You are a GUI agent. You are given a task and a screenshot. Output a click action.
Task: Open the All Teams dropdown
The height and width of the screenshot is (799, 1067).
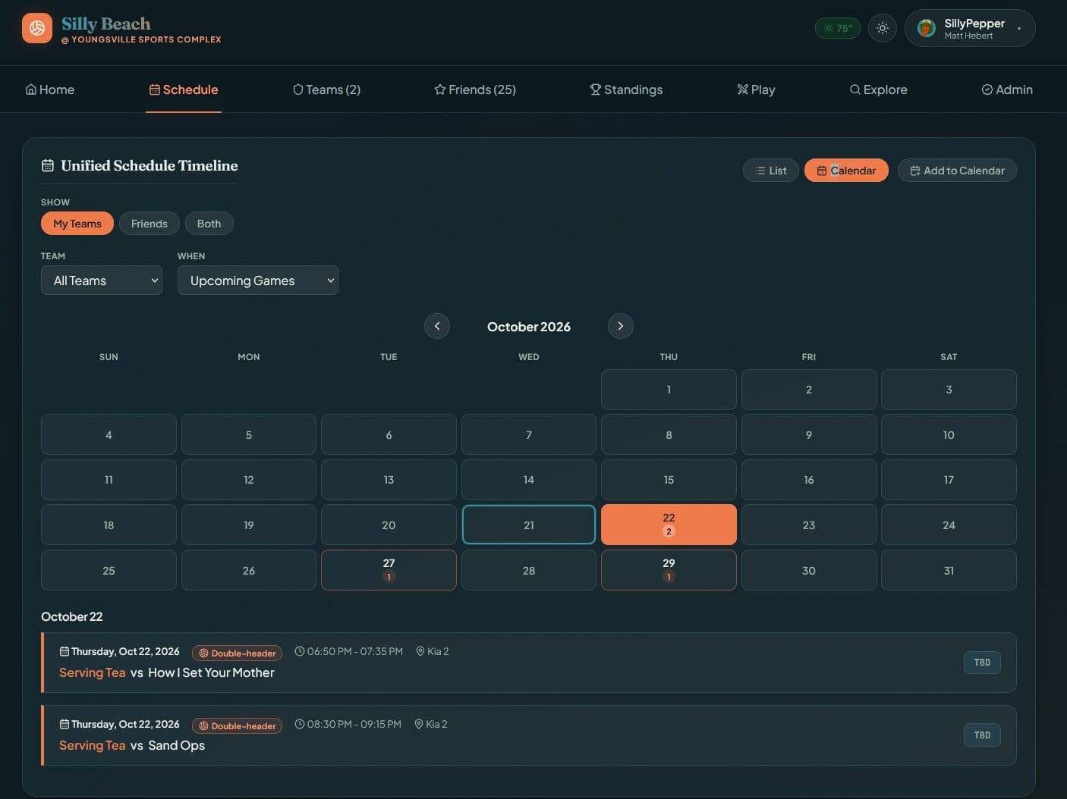[102, 280]
